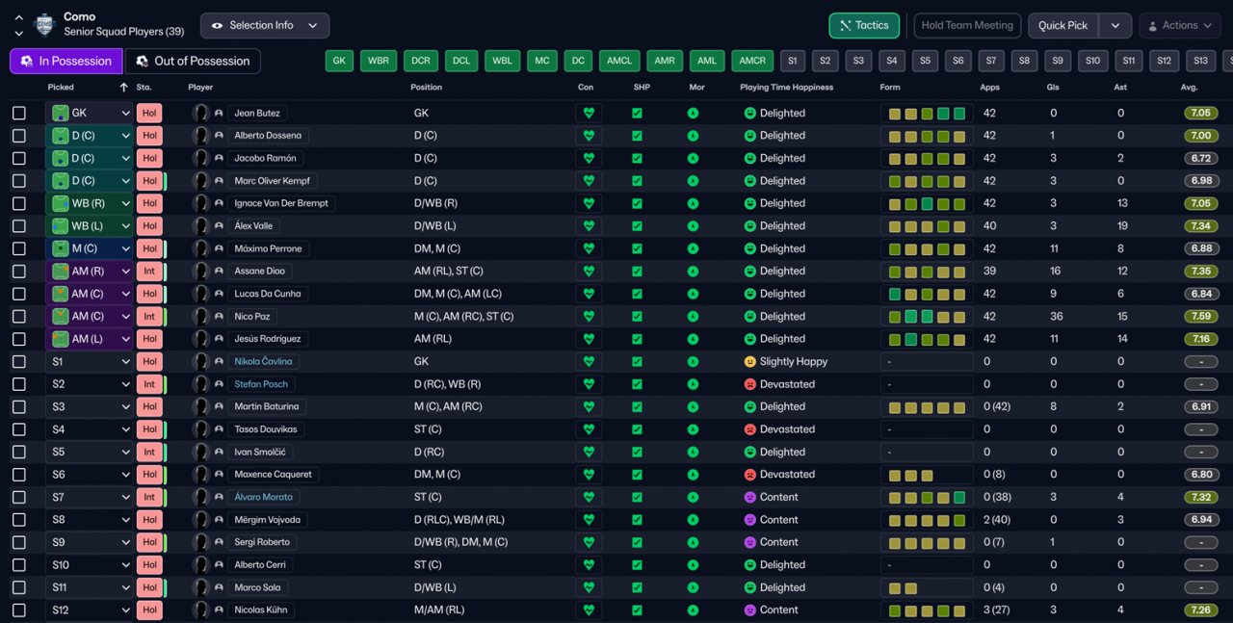The image size is (1233, 623).
Task: Click Nico Paz's morale icon
Action: (693, 316)
